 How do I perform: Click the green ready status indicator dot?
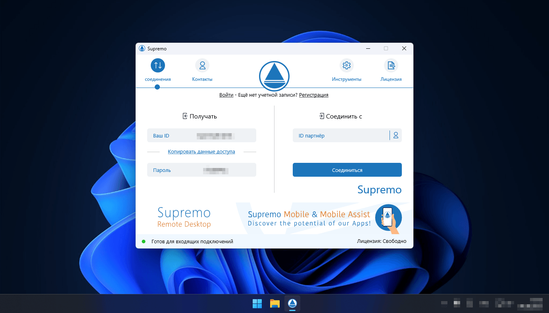click(x=144, y=241)
